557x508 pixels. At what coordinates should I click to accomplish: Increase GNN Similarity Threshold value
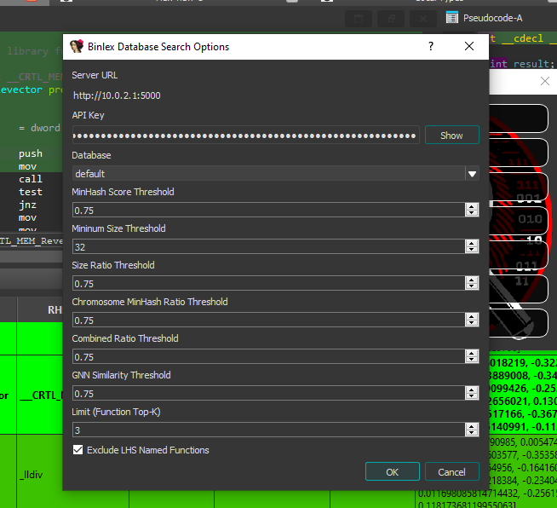tap(472, 390)
